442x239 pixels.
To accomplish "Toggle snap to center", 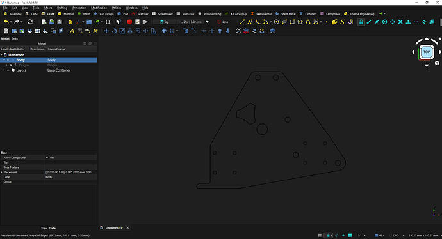I will coord(384,22).
